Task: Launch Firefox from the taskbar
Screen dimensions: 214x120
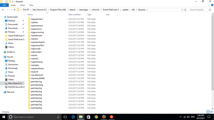Action: coord(104,117)
